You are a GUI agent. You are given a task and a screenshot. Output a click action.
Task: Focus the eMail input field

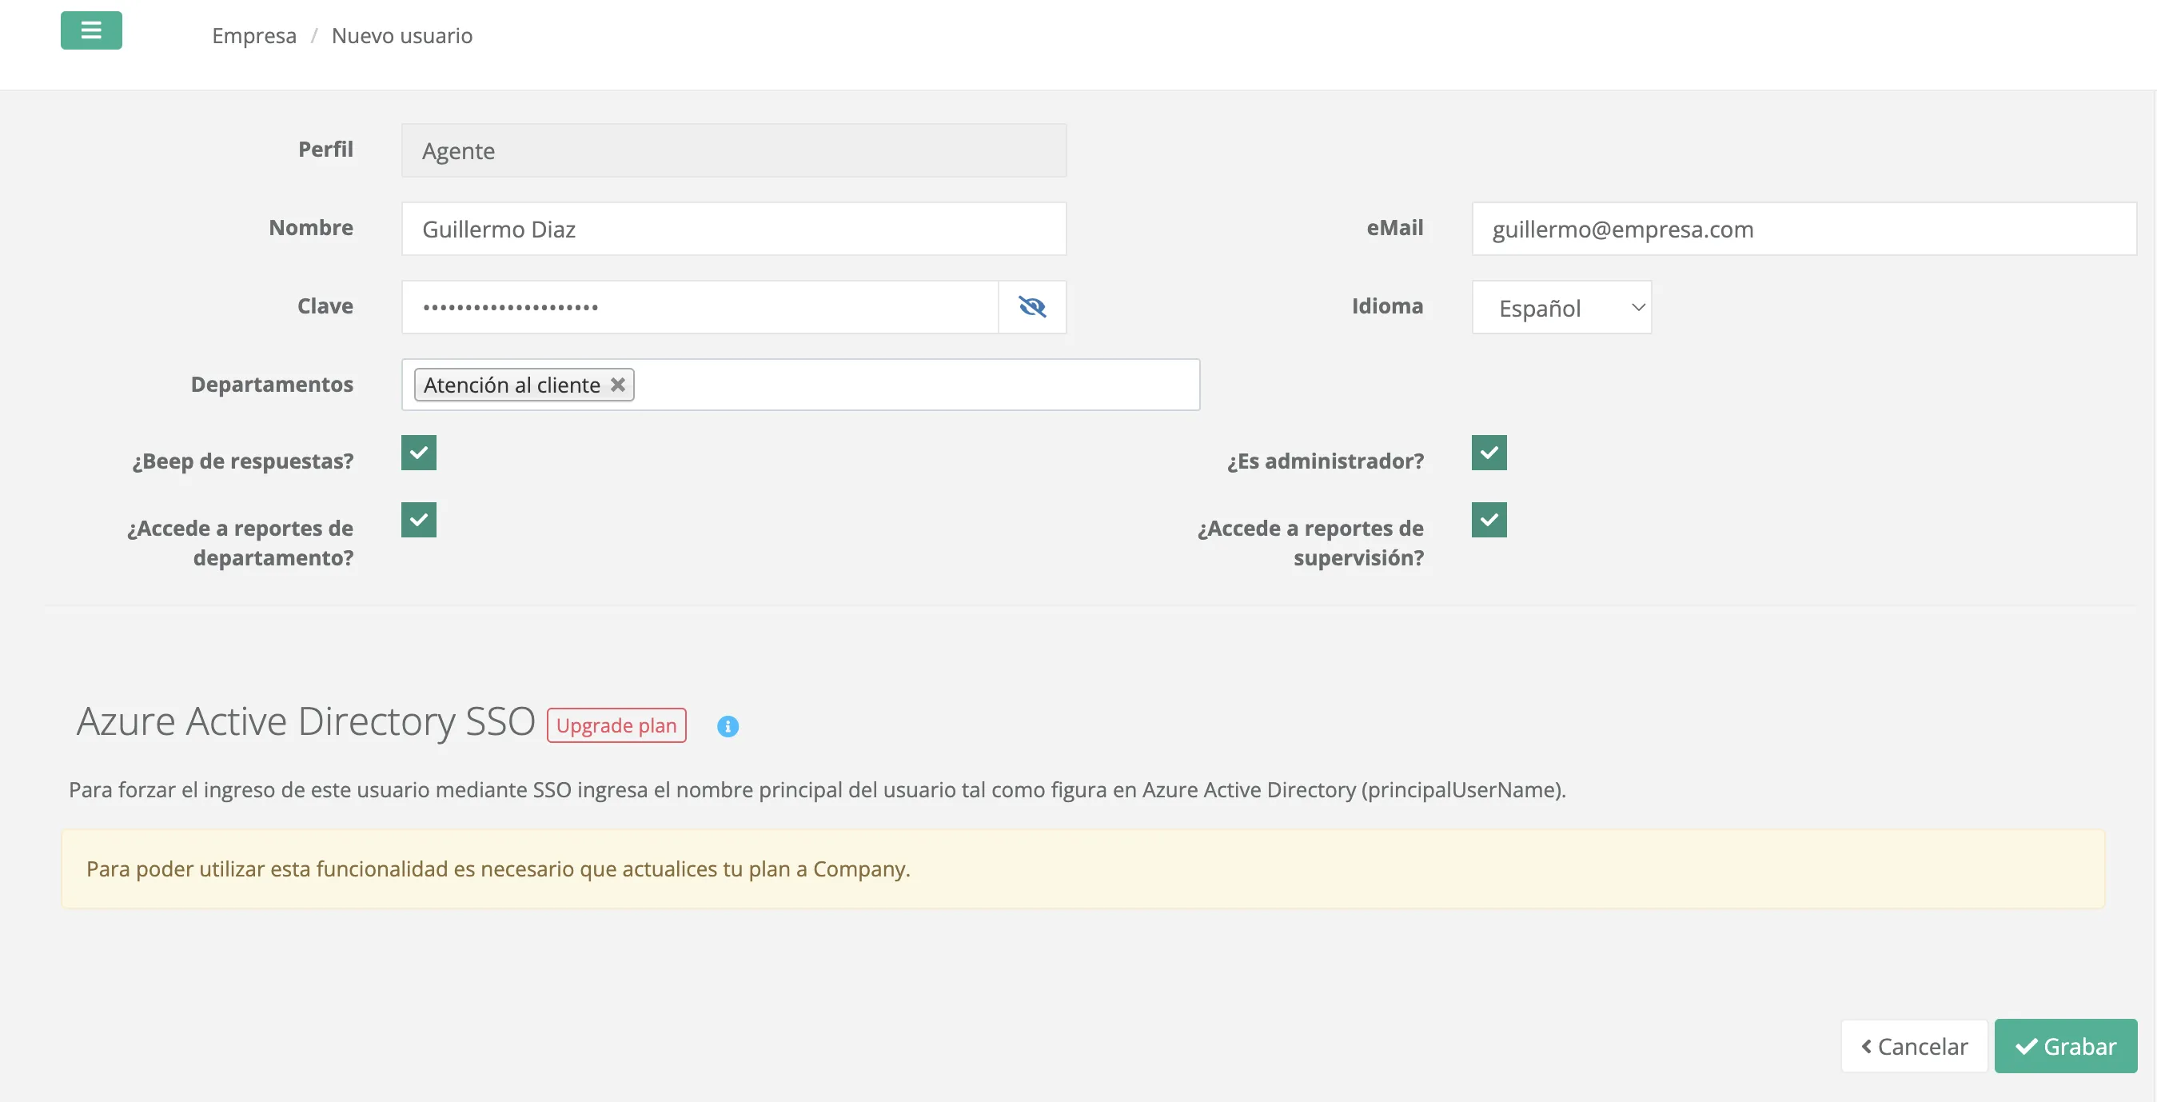tap(1804, 229)
